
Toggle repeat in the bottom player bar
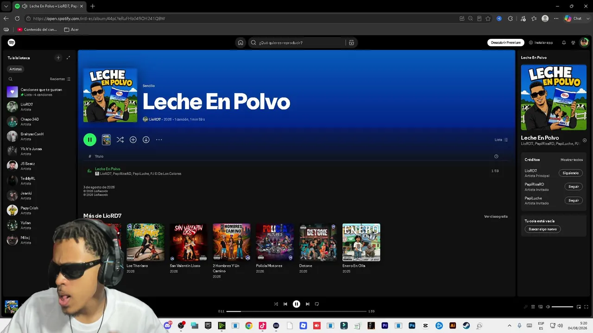click(x=317, y=304)
